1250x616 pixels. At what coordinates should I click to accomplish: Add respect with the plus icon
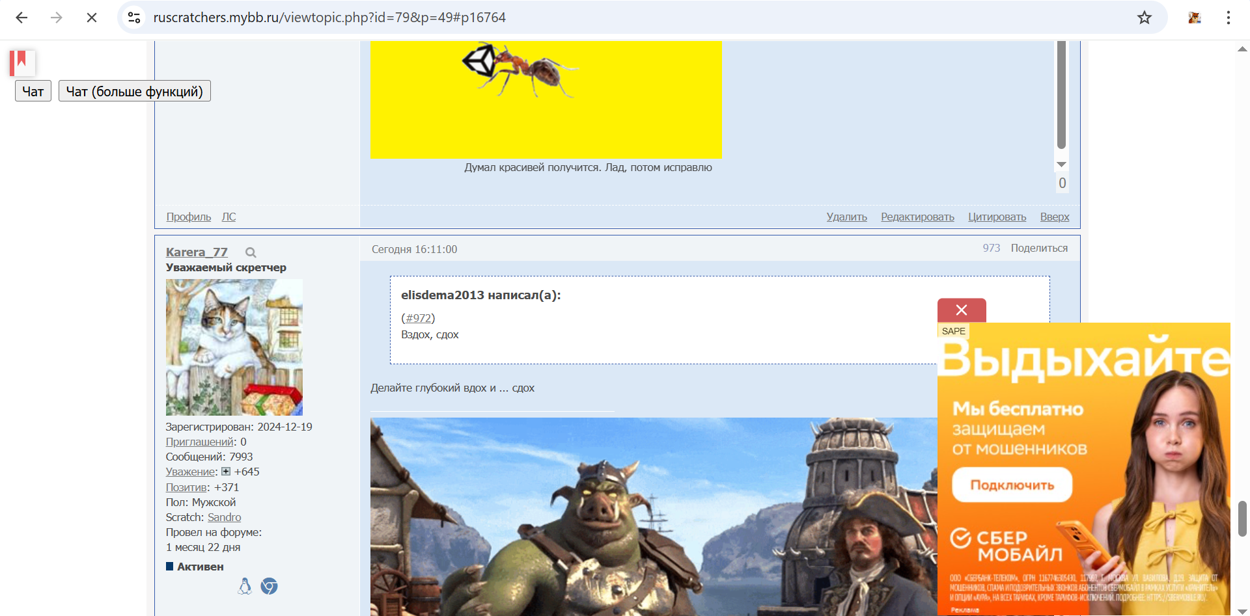tap(226, 472)
